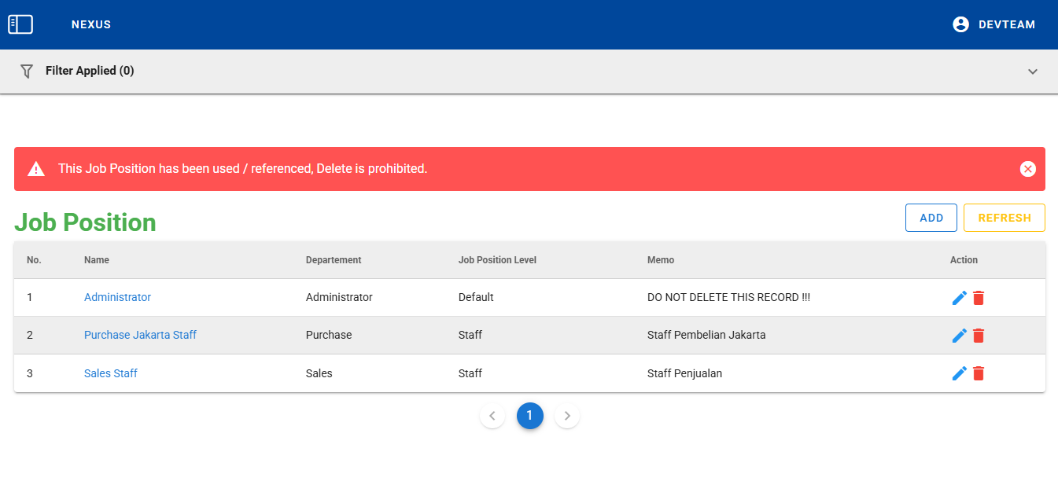Toggle the sidebar navigation panel icon
The image size is (1058, 503).
click(20, 24)
